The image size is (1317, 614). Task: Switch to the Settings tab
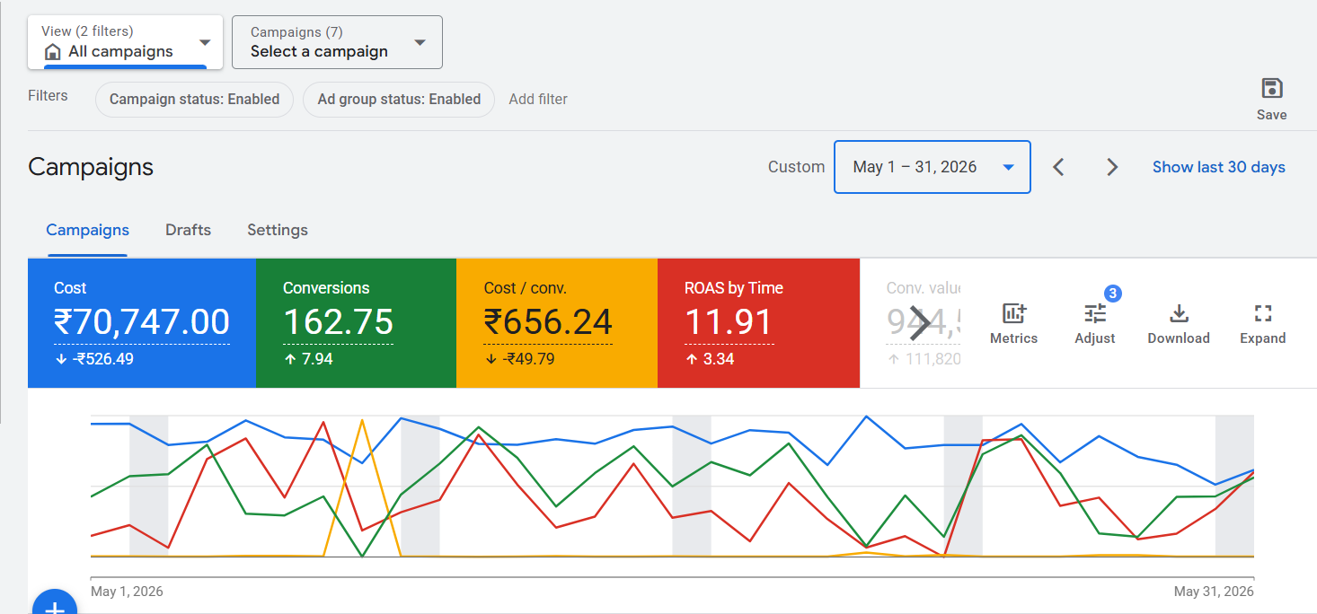click(278, 231)
